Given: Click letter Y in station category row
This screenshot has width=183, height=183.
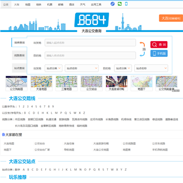Looking at the screenshot, I should coord(121,169).
